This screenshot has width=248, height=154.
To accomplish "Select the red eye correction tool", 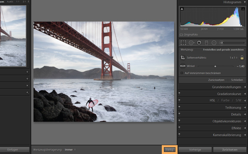I will 199,43.
